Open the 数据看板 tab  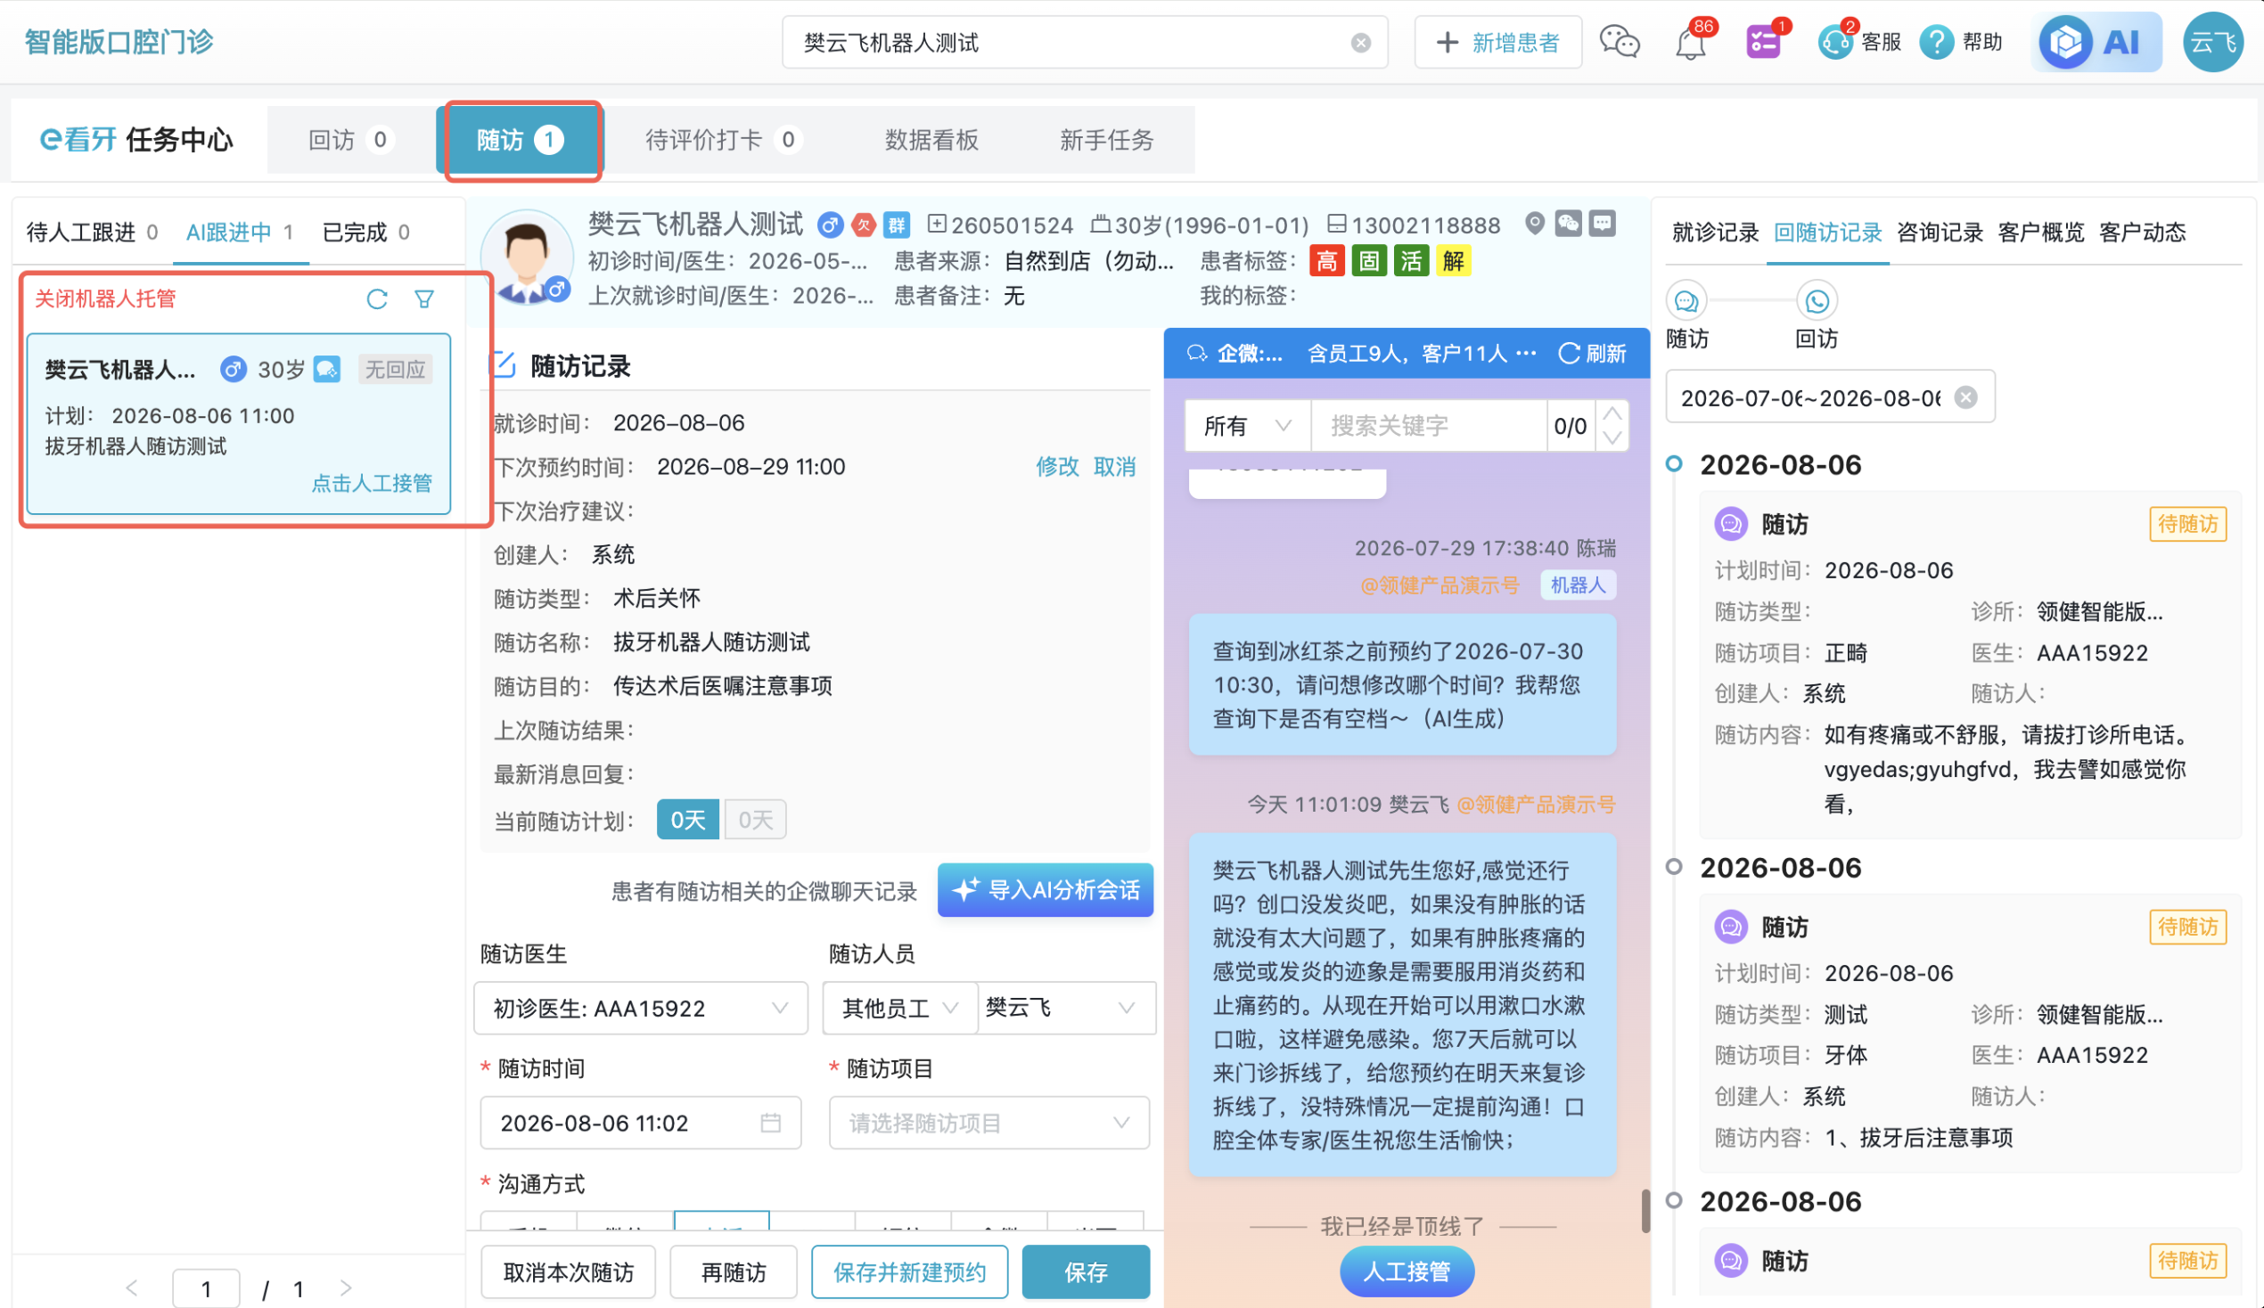[931, 140]
